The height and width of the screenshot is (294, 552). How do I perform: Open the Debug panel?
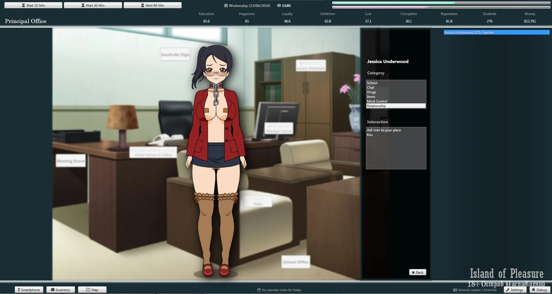coord(539,290)
